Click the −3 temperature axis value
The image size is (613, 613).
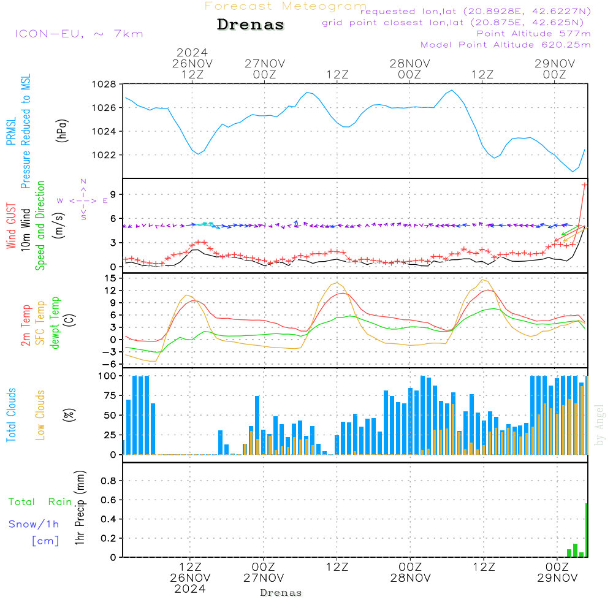pyautogui.click(x=108, y=352)
